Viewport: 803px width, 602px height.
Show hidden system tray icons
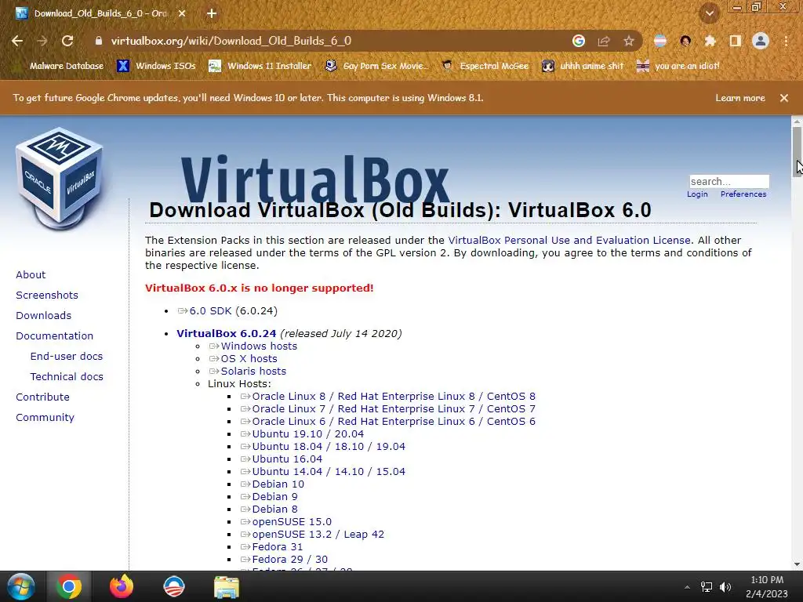687,587
